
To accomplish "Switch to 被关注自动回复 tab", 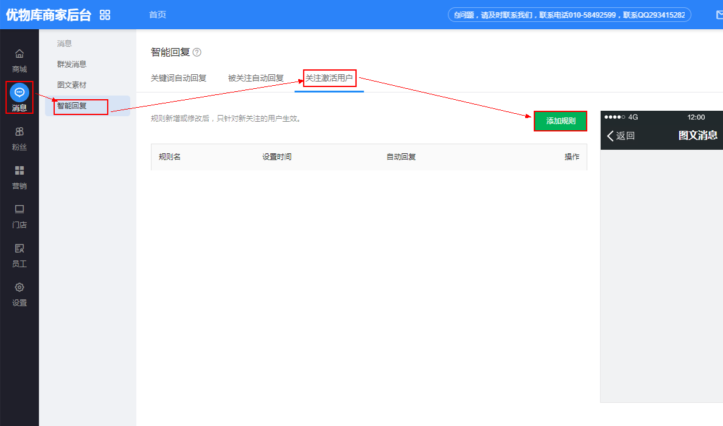I will pyautogui.click(x=256, y=78).
